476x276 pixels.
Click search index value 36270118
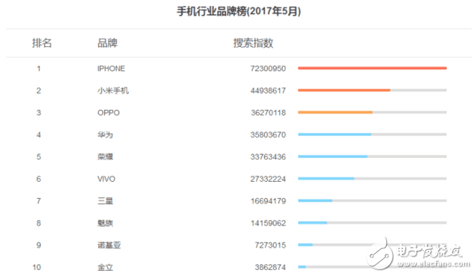pyautogui.click(x=268, y=113)
